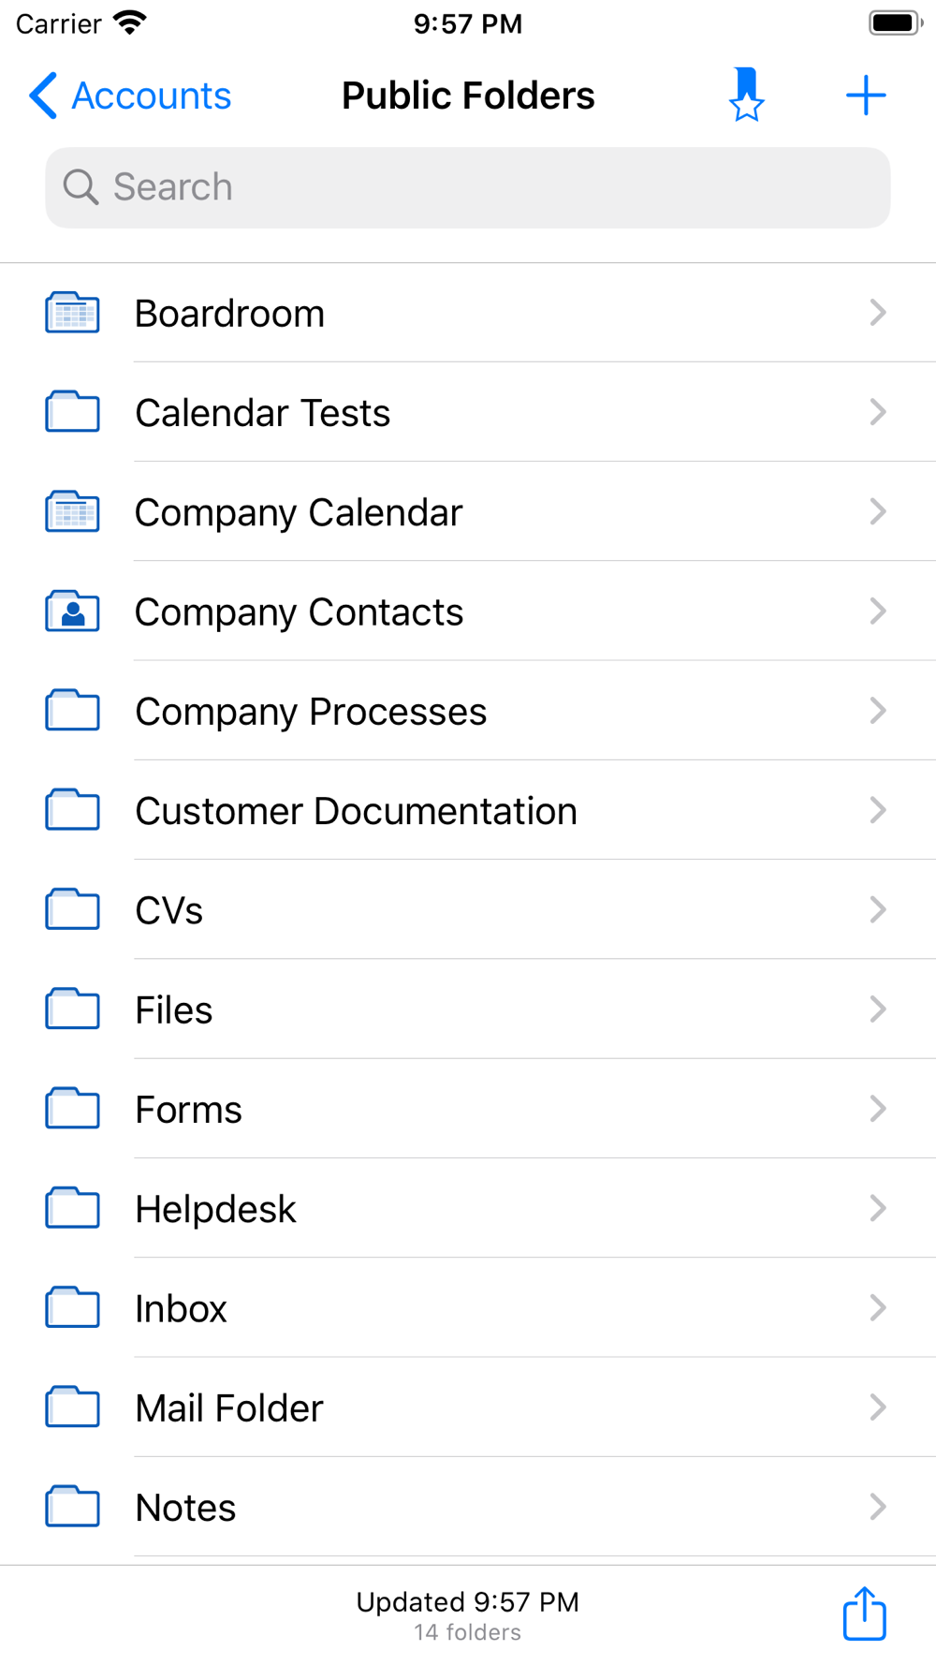Viewport: 936px width, 1665px height.
Task: Tap the share icon in bottom bar
Action: point(864,1613)
